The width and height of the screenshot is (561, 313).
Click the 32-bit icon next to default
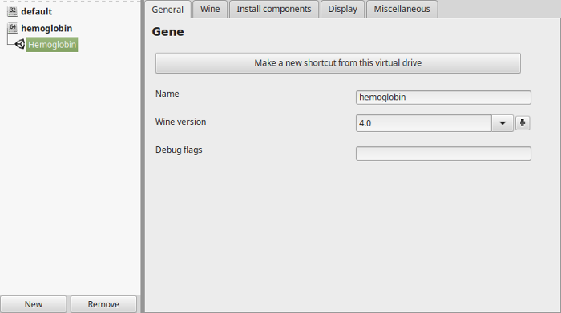(13, 11)
